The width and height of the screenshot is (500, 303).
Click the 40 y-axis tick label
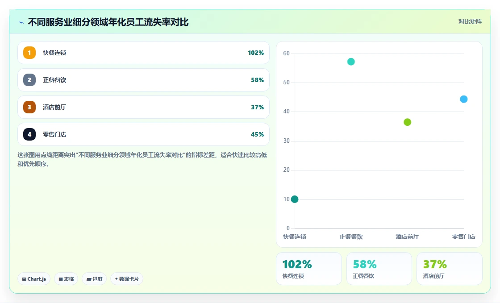point(286,112)
